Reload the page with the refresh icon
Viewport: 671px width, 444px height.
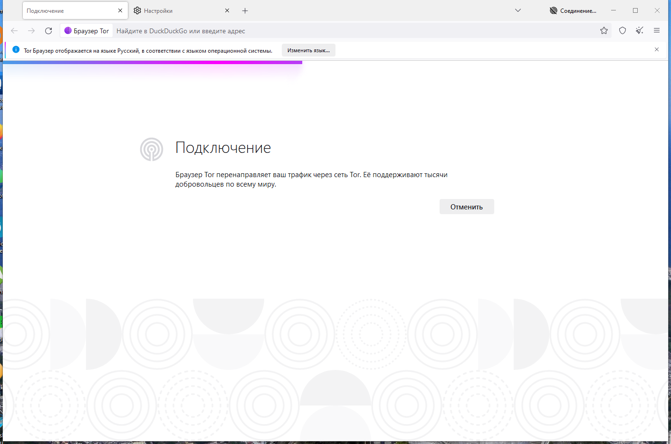pos(48,31)
